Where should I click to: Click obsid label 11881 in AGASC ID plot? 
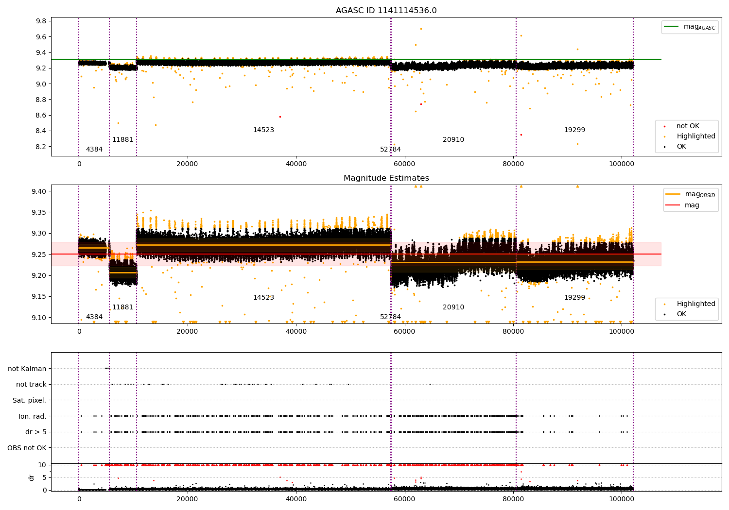[x=122, y=140]
